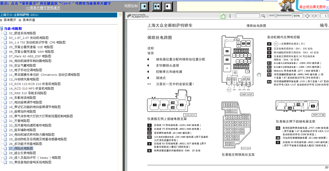Select the FlashPaper text selection tool
This screenshot has height=171, width=329.
pyautogui.click(x=230, y=16)
